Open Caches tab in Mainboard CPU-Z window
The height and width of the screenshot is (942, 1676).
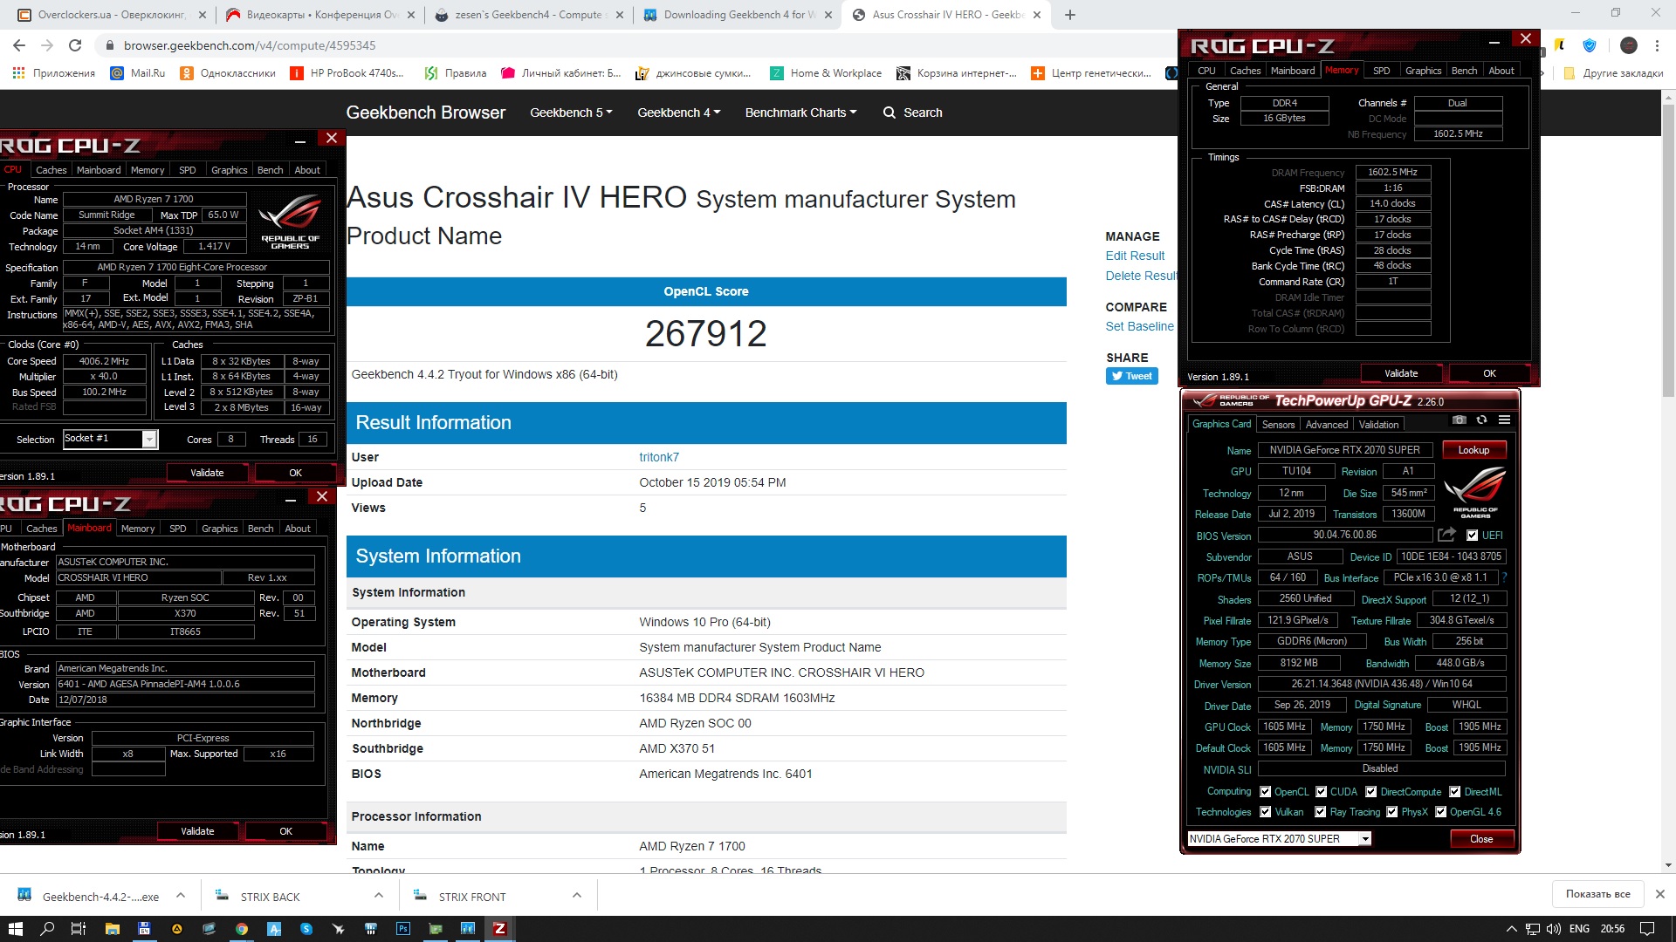(x=41, y=529)
